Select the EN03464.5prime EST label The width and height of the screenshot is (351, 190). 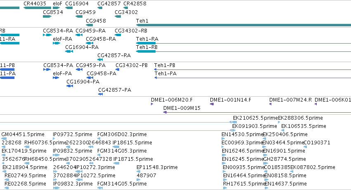[x=283, y=143]
